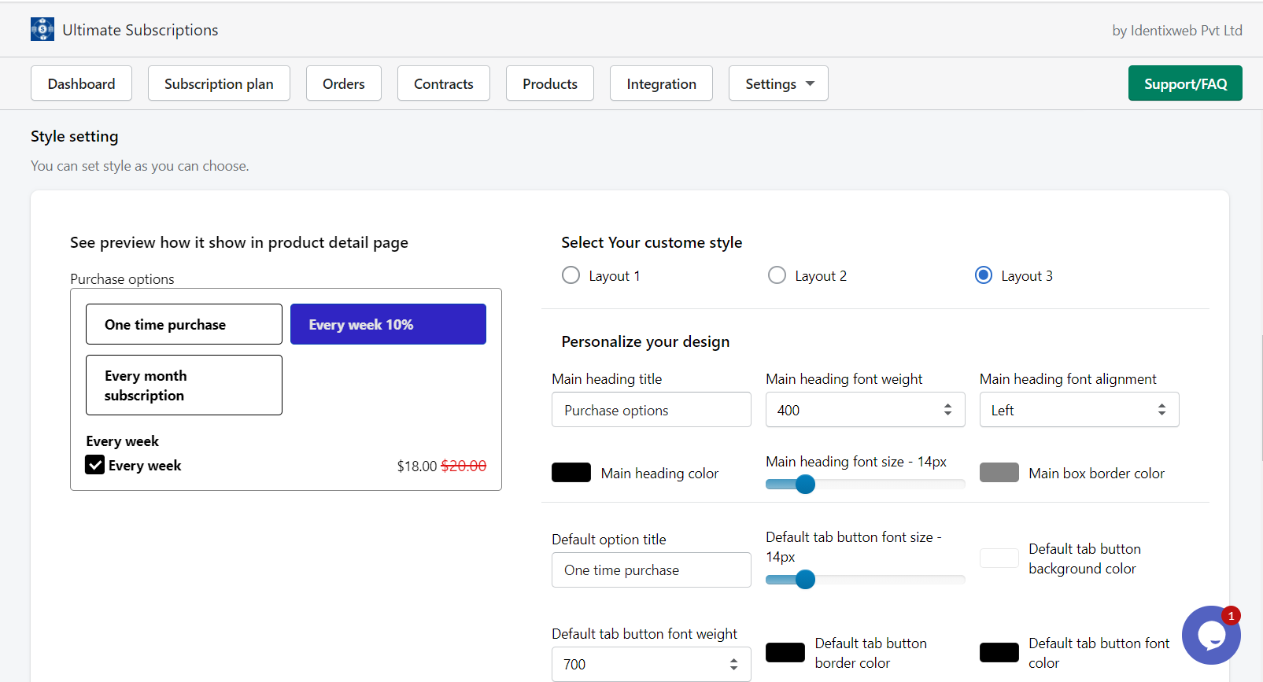1263x682 pixels.
Task: Click the 'by Identixweb Pvt Ltd' text
Action: 1177,31
